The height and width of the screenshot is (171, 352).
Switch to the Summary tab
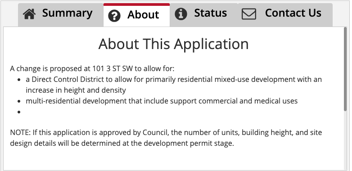click(x=61, y=15)
